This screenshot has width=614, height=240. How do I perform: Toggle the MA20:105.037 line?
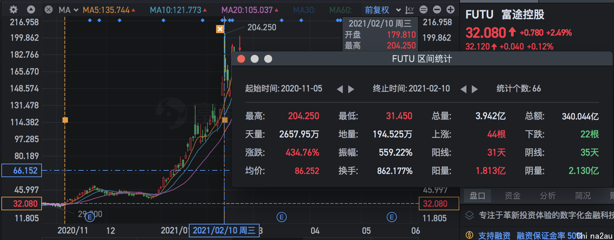pos(250,10)
